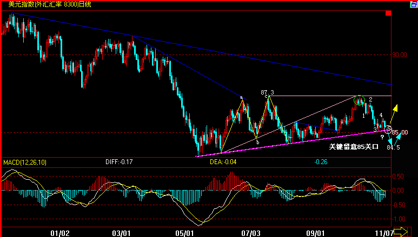This screenshot has height=237, width=418.
Task: Click the 01/02 date label
Action: pos(59,233)
